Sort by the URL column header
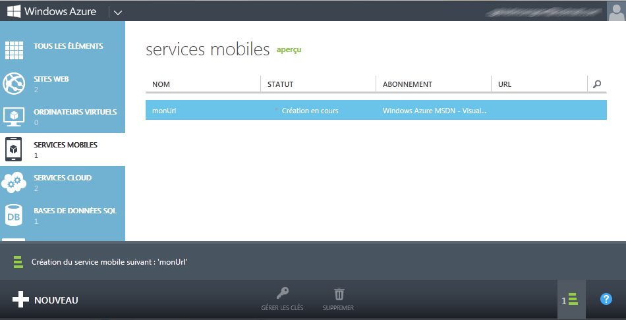Screen dimensions: 626x320 click(x=505, y=84)
